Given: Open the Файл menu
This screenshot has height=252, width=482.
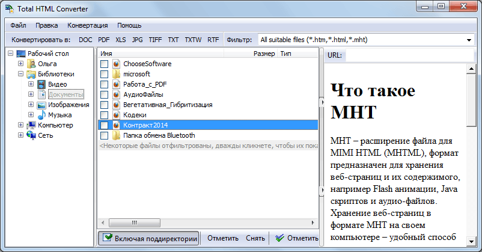Looking at the screenshot, I should [x=18, y=25].
